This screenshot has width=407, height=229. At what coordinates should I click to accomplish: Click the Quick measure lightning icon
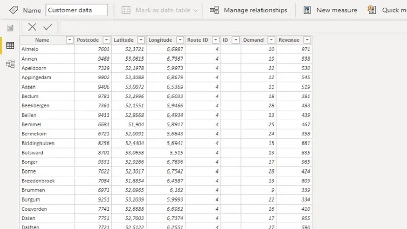pyautogui.click(x=372, y=10)
